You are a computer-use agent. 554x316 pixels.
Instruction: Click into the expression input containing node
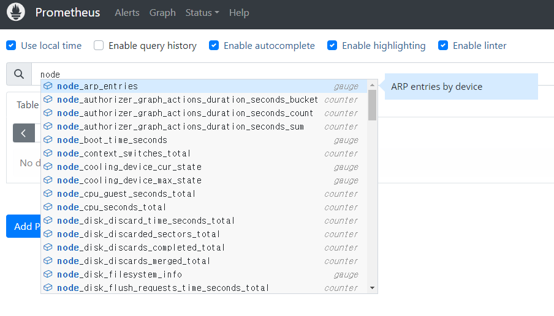coord(292,74)
